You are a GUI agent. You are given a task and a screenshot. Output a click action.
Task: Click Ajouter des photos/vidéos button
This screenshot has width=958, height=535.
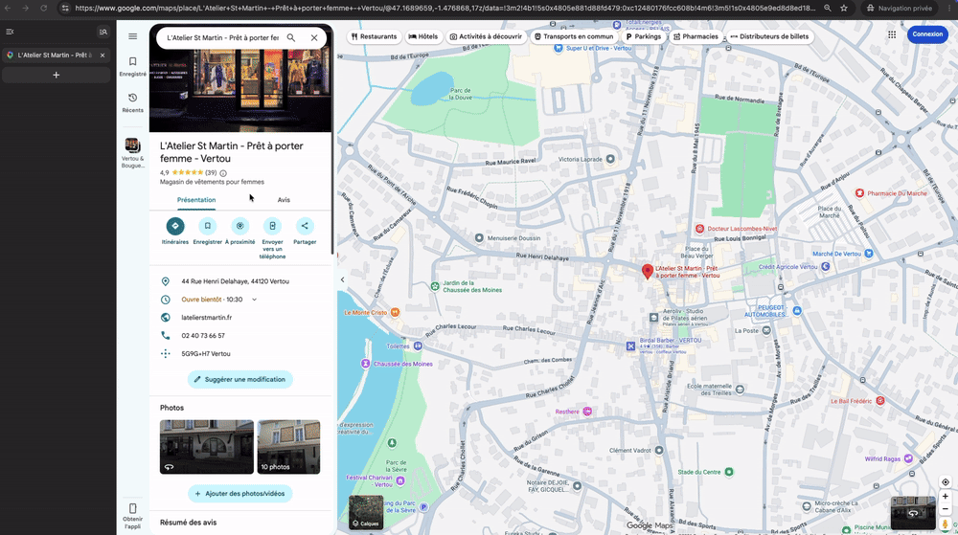[240, 494]
